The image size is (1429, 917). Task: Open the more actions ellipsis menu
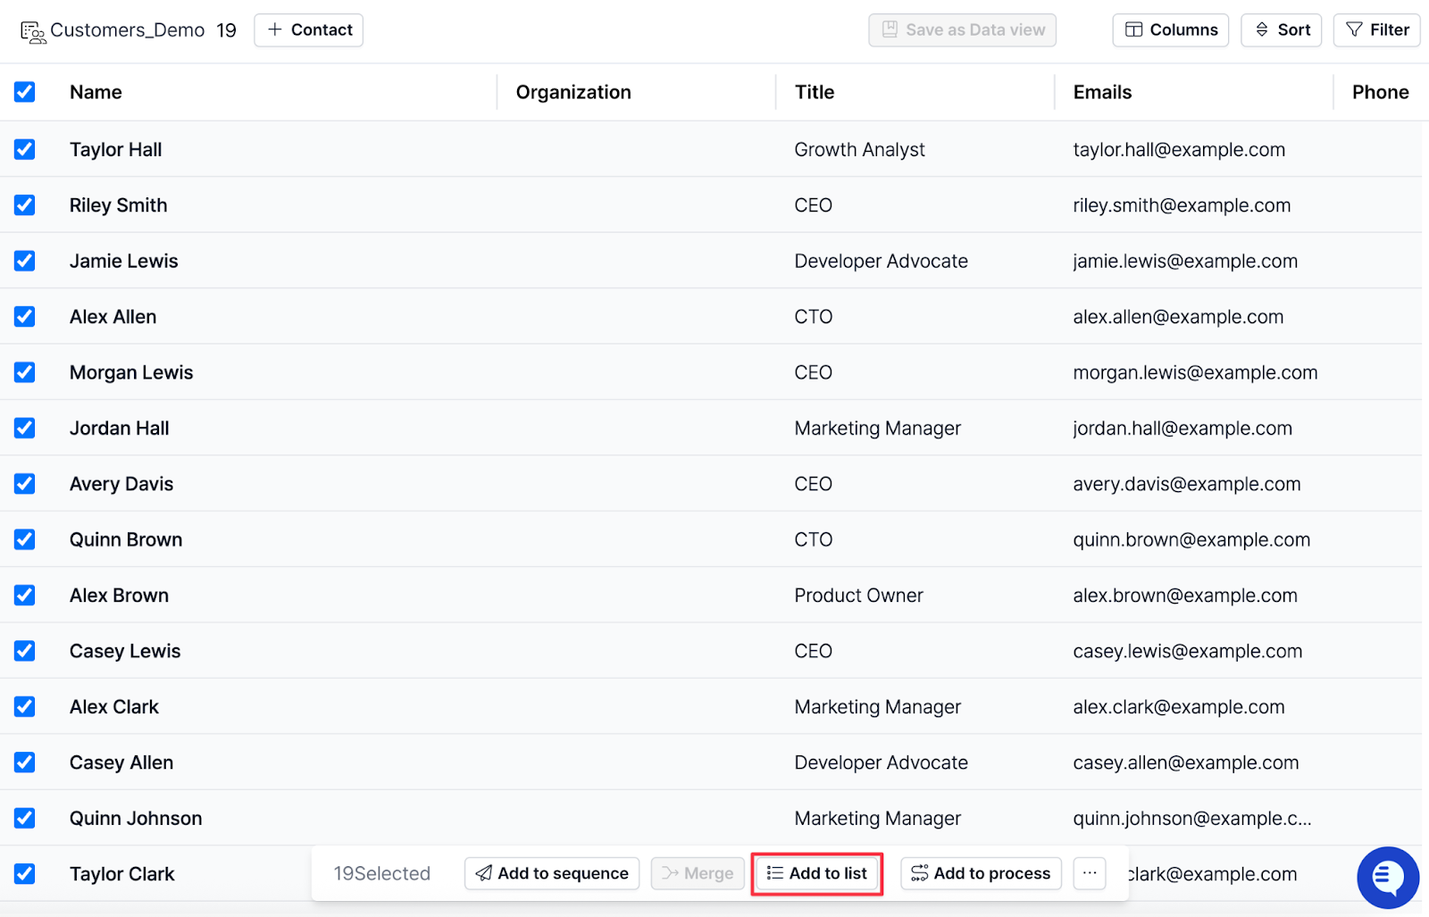pyautogui.click(x=1089, y=873)
